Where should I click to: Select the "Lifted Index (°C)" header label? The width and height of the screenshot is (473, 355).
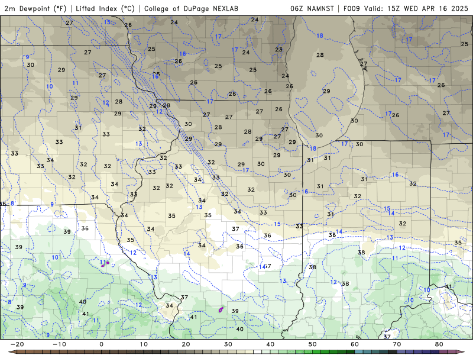(105, 8)
